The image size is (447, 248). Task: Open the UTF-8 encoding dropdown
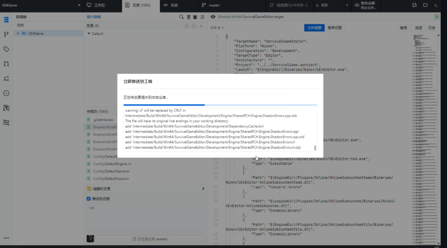click(x=217, y=28)
